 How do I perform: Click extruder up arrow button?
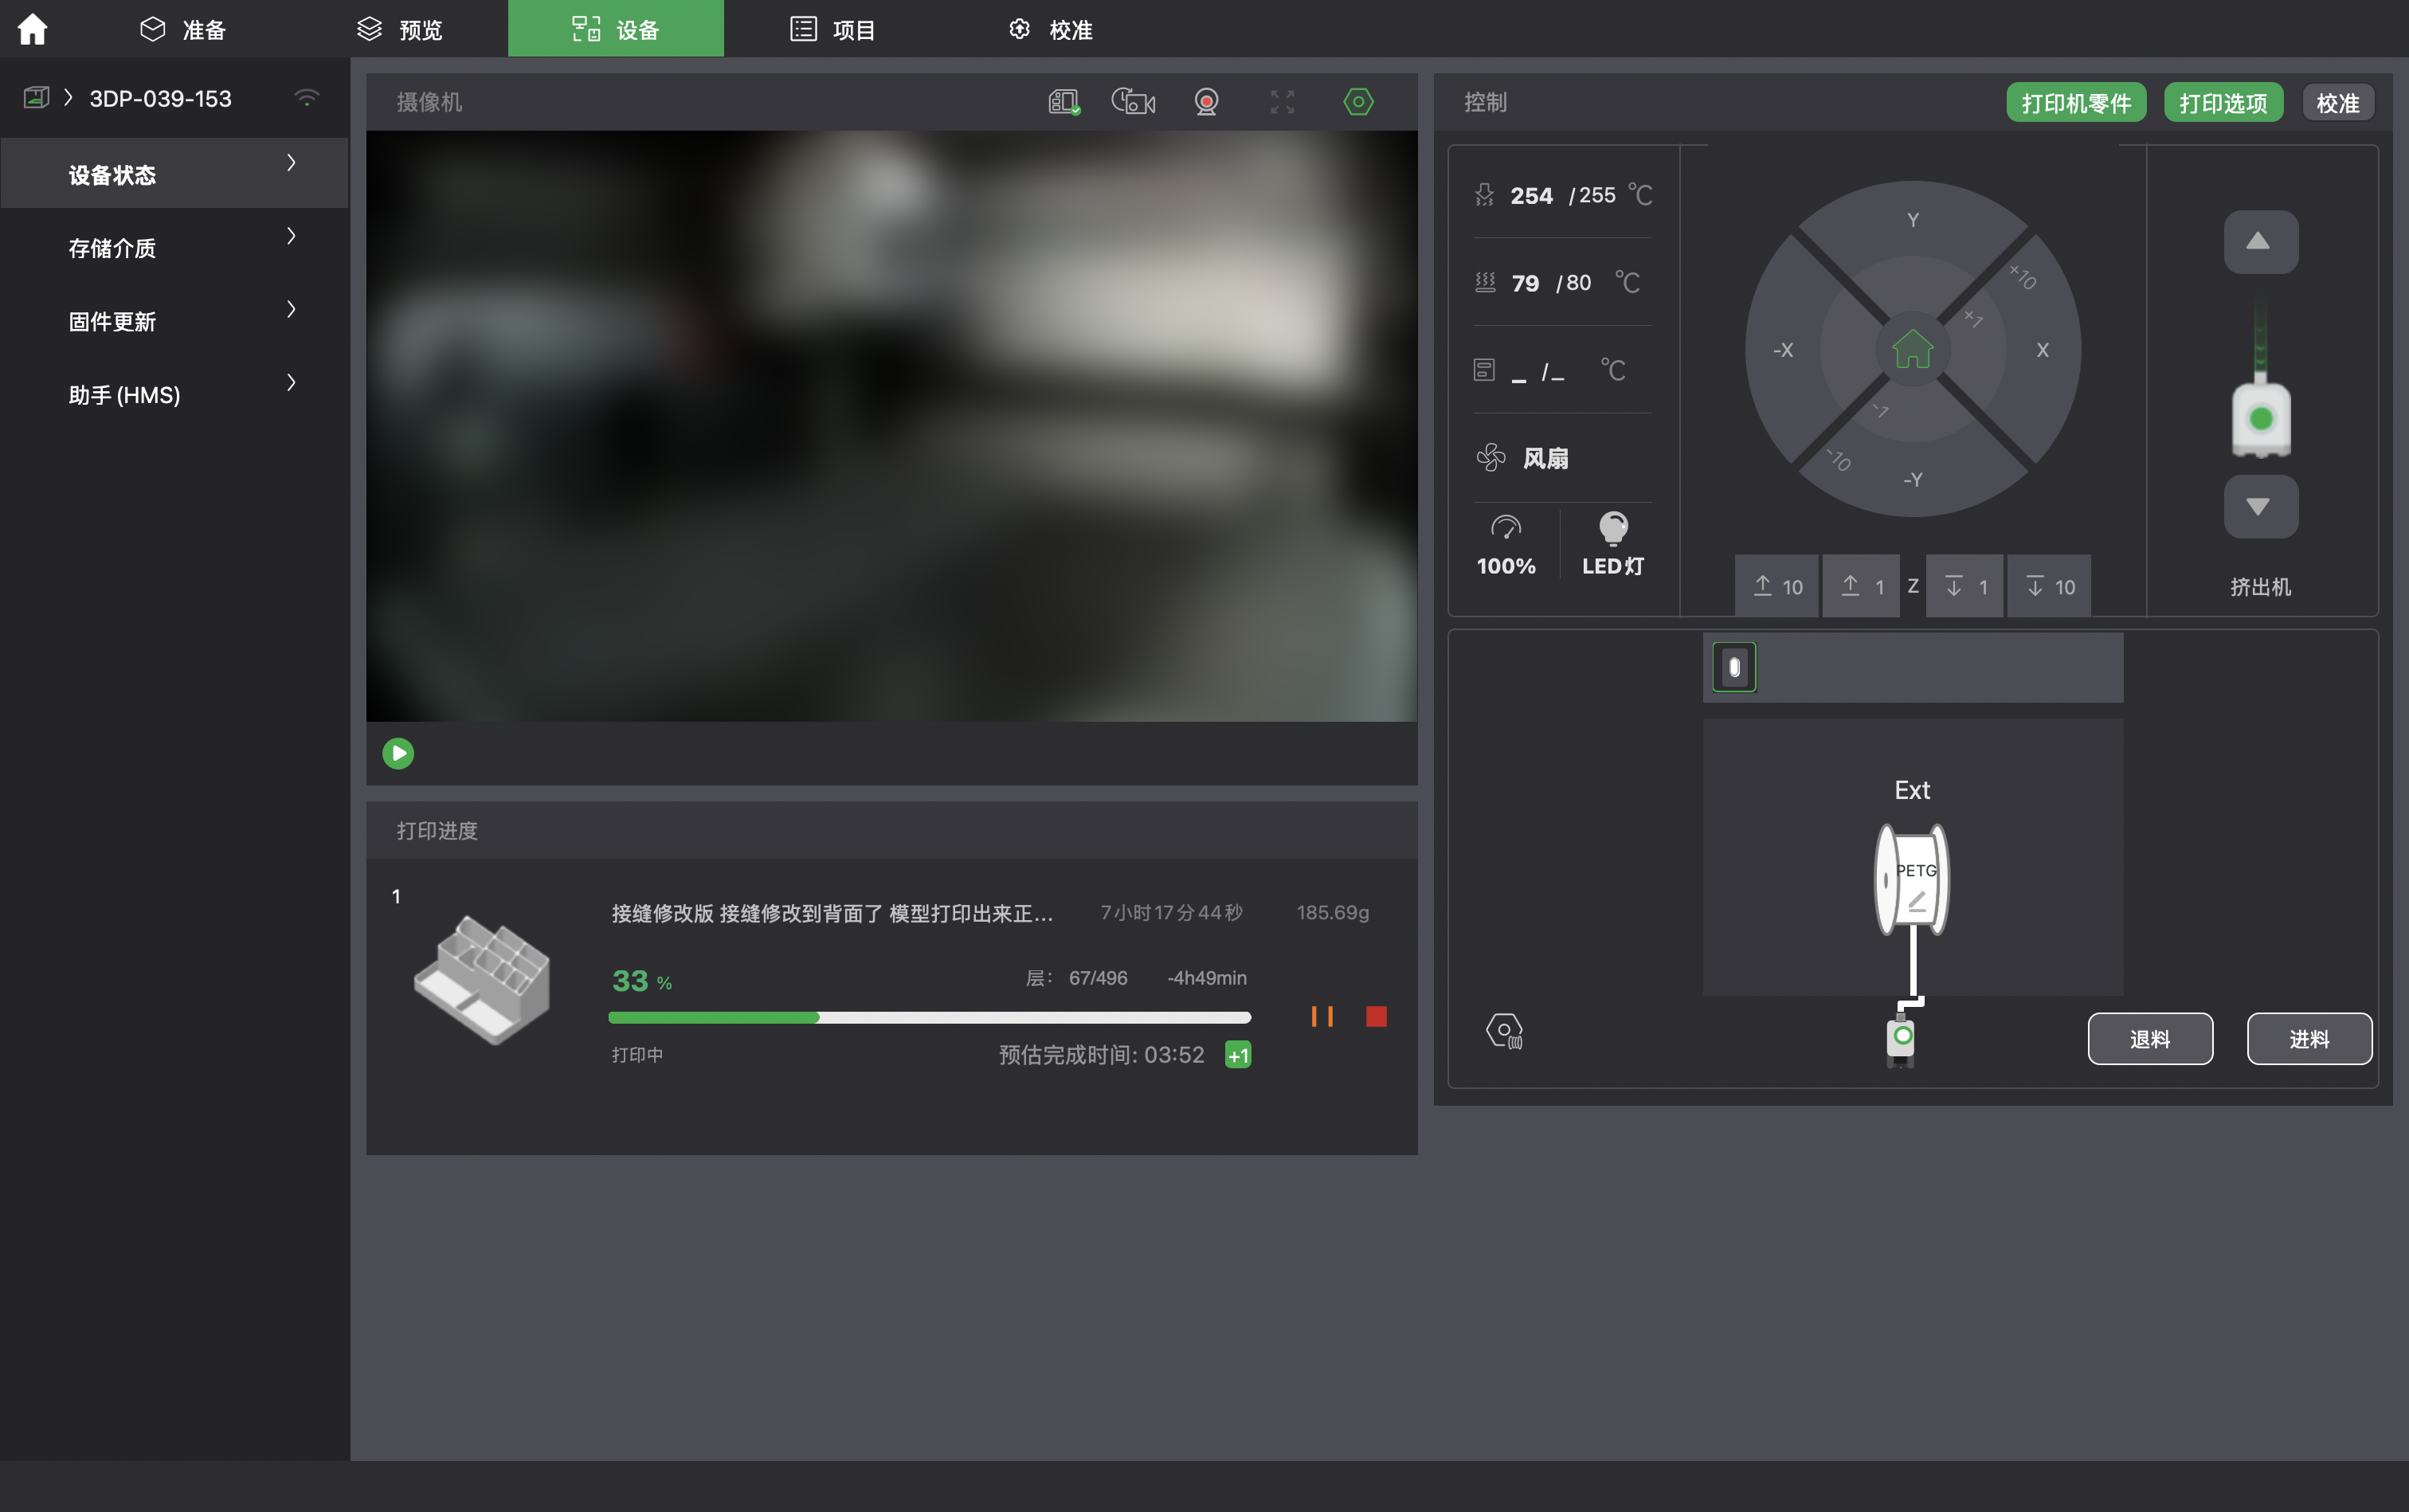(2260, 242)
